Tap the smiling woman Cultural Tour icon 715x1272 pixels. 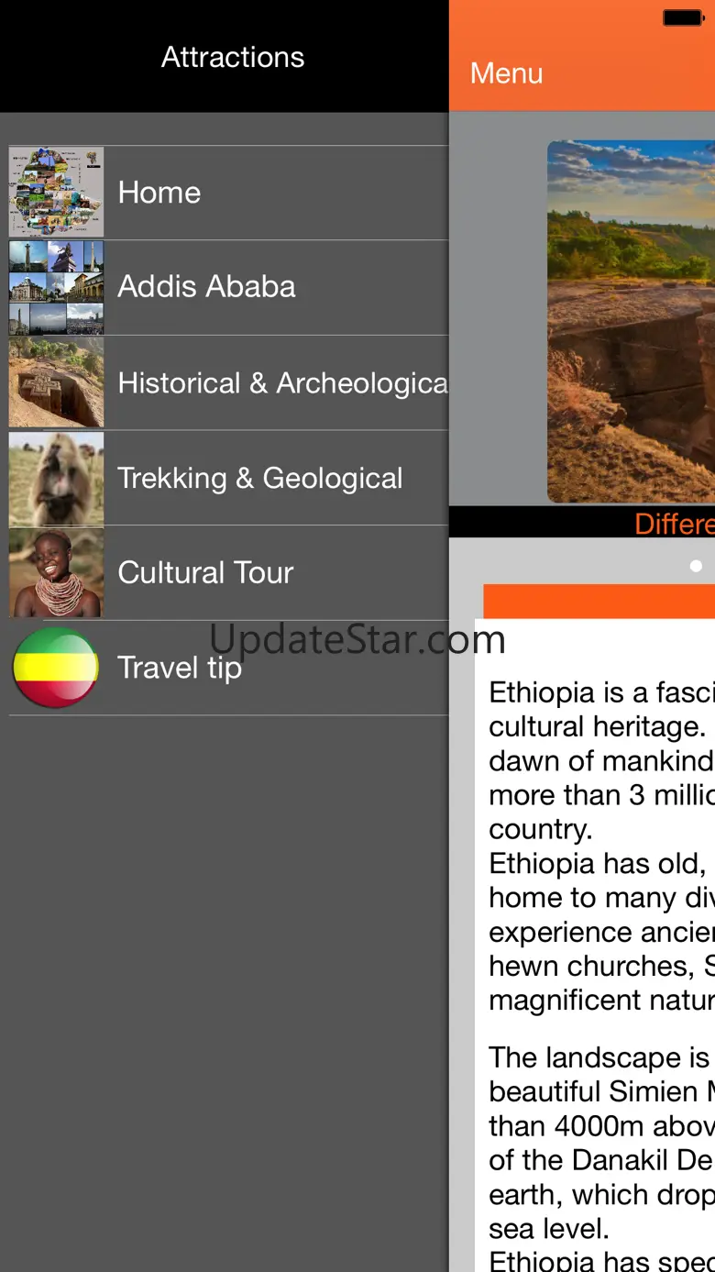pyautogui.click(x=56, y=572)
